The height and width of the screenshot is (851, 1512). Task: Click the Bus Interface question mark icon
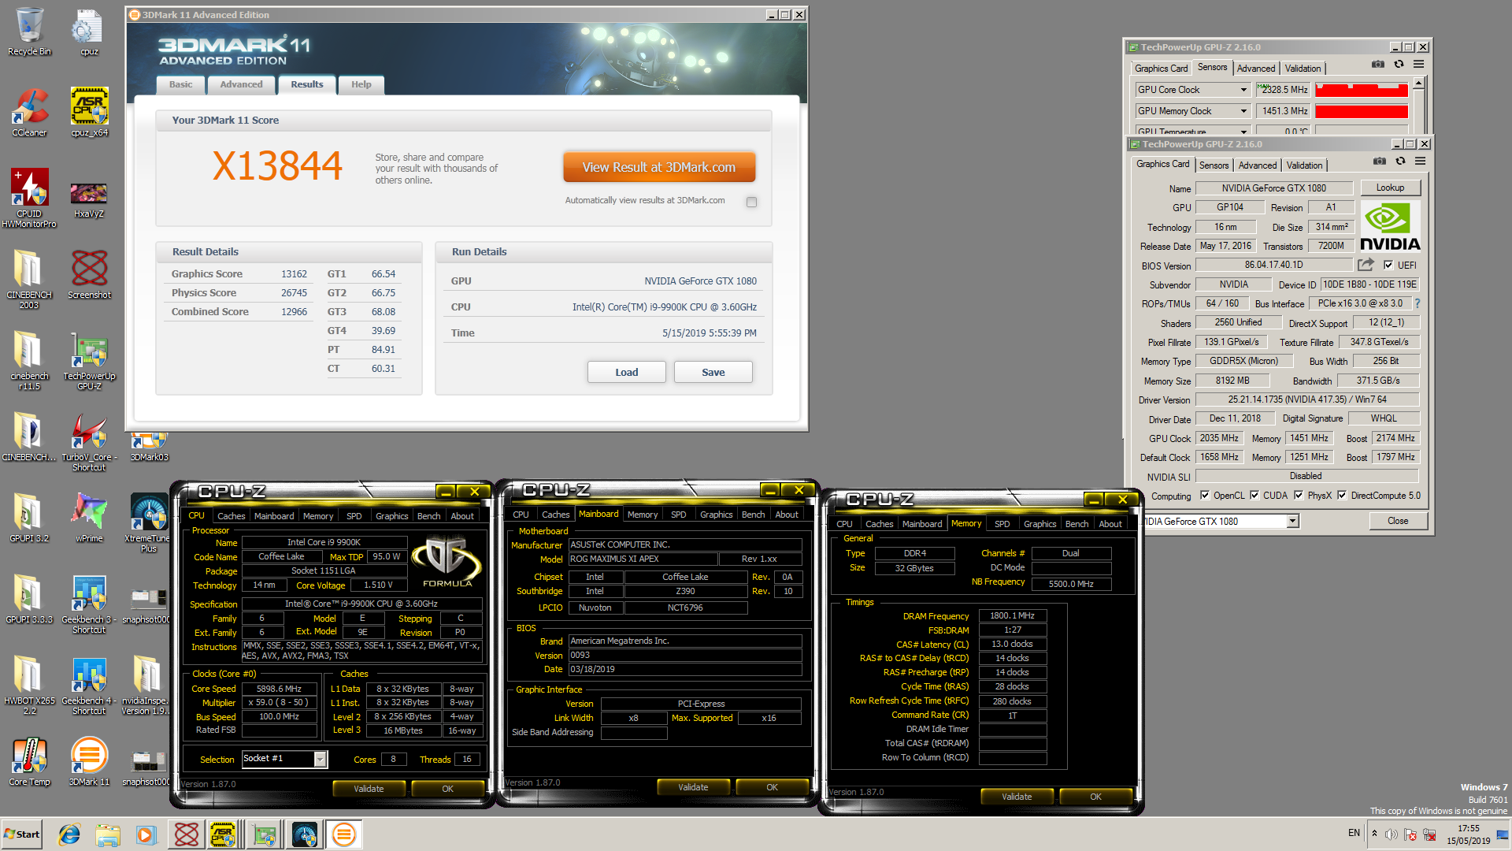(1417, 303)
